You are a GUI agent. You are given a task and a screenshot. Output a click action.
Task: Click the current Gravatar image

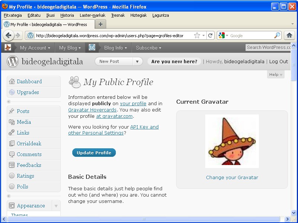[232, 141]
